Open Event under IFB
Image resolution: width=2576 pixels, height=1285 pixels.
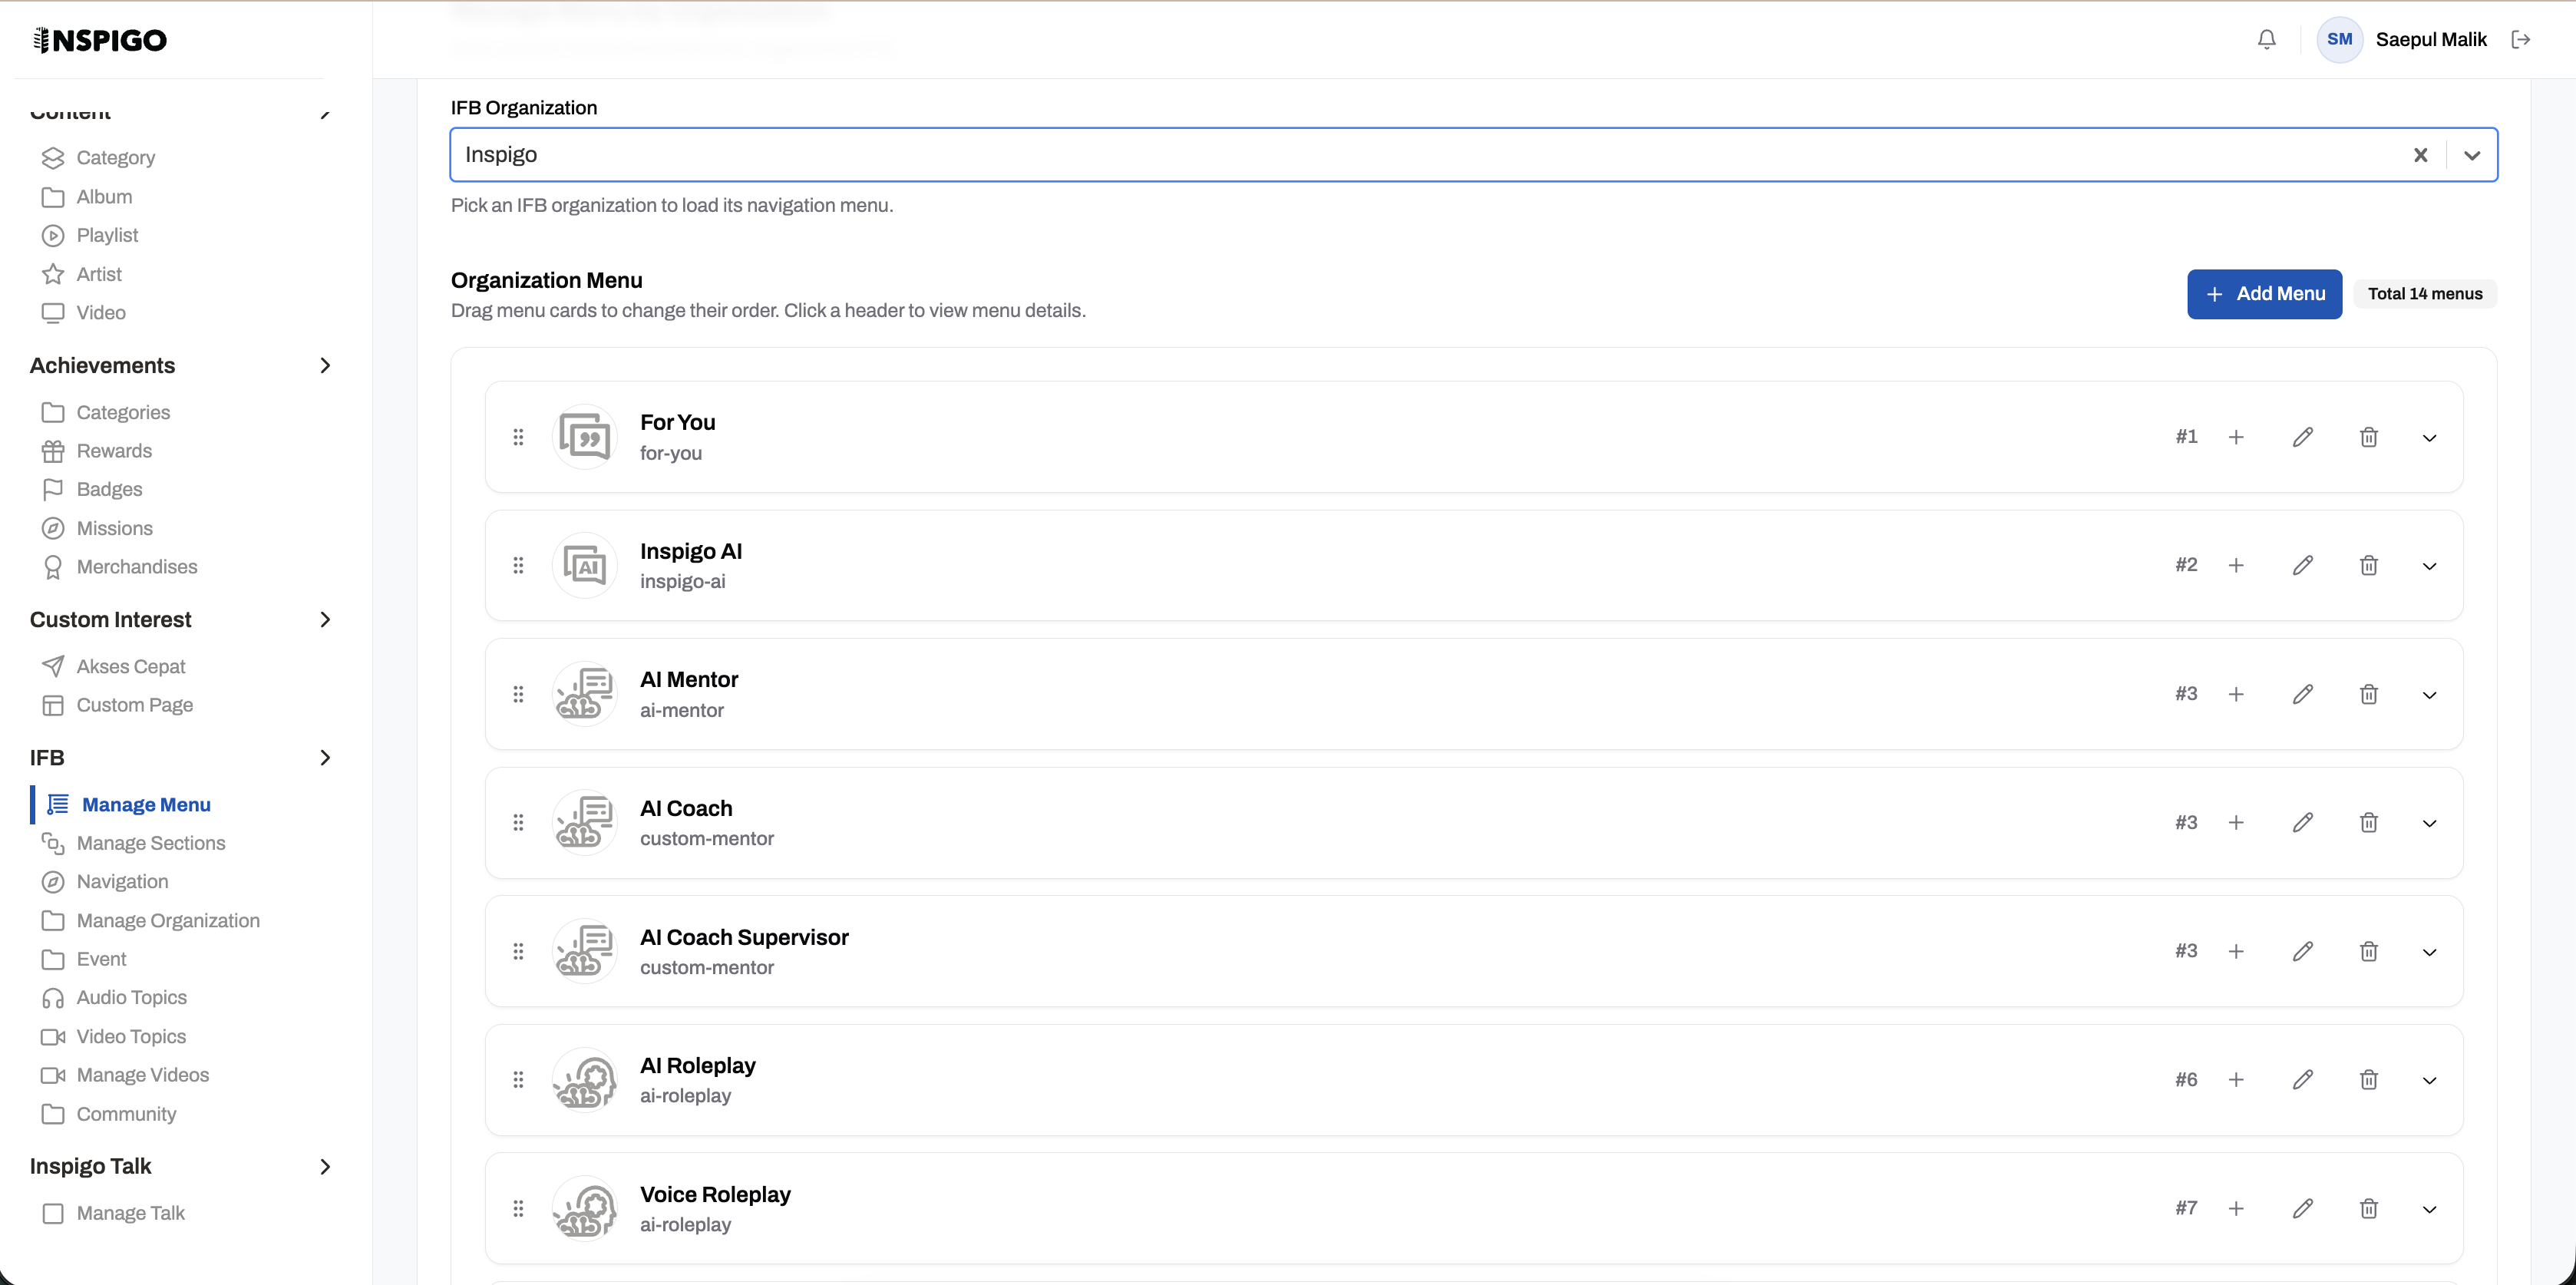84,960
